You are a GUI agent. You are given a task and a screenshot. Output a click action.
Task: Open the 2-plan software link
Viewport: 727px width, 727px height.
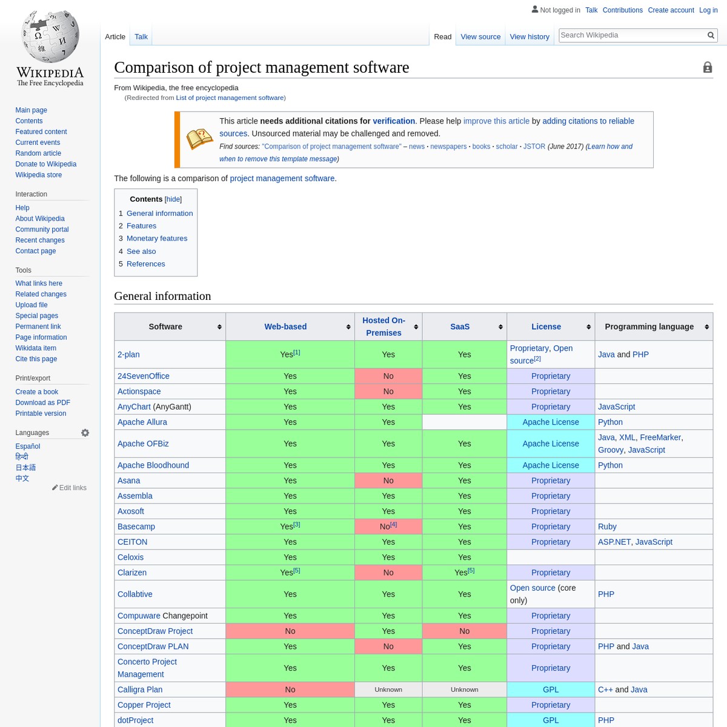pyautogui.click(x=128, y=354)
